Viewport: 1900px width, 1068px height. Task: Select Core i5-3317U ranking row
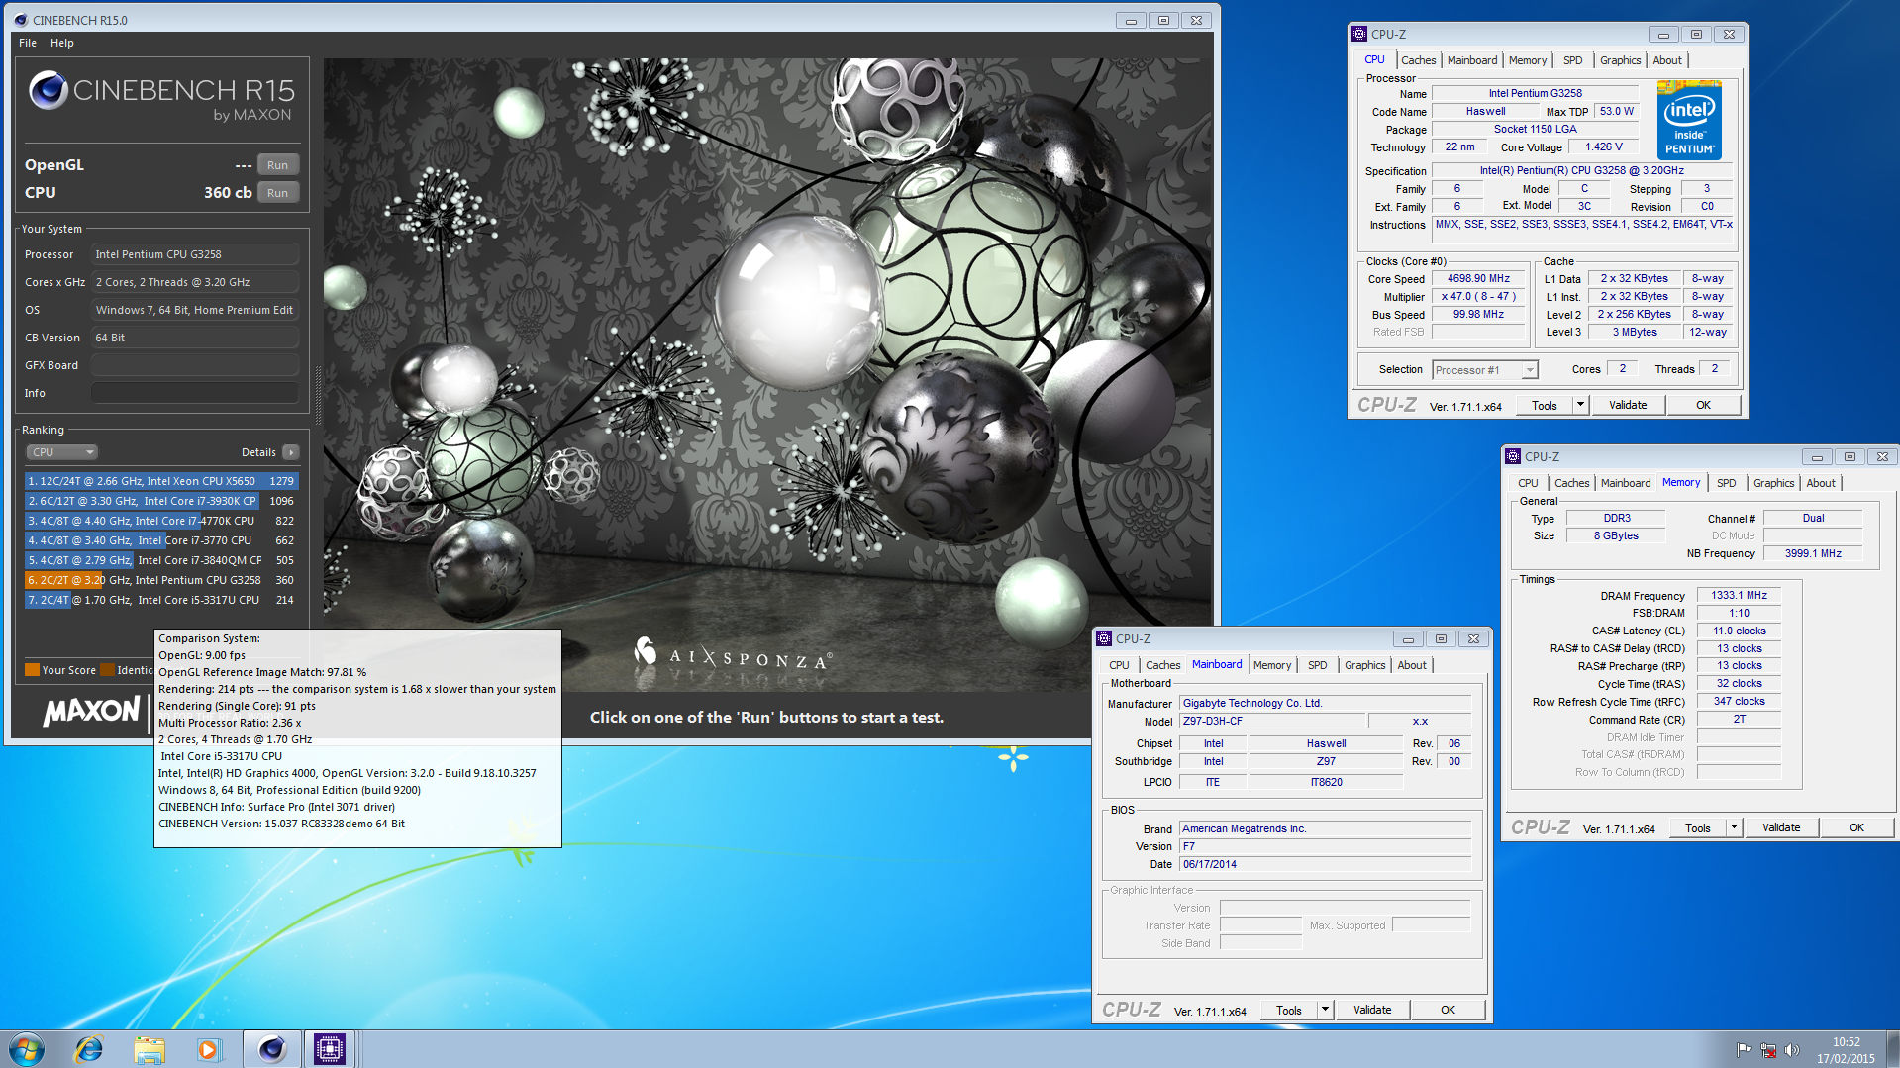(161, 600)
